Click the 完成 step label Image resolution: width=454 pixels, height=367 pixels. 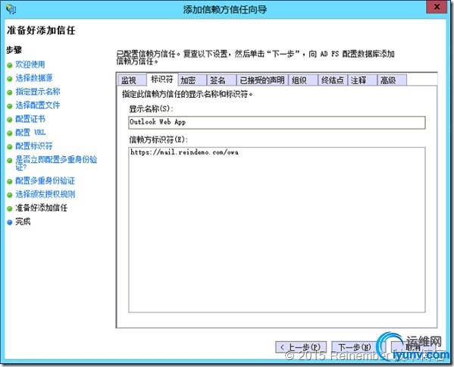click(23, 221)
